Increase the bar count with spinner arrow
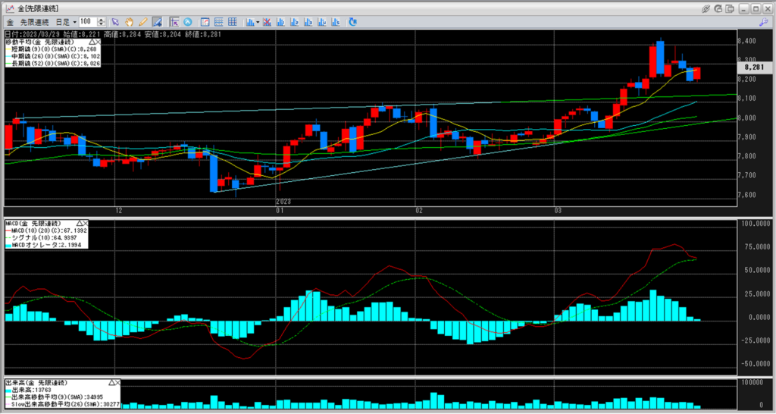The height and width of the screenshot is (414, 776). (x=100, y=19)
